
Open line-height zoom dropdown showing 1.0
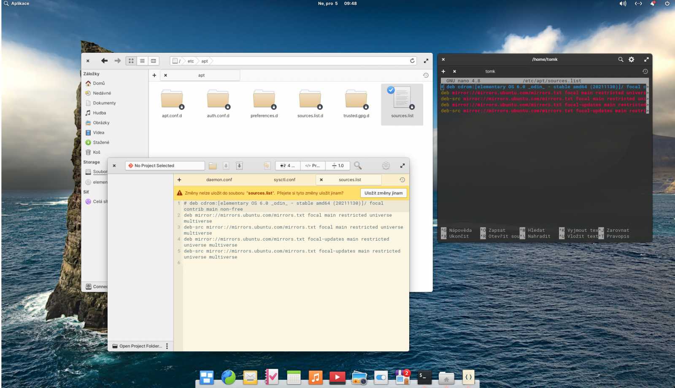(x=337, y=166)
